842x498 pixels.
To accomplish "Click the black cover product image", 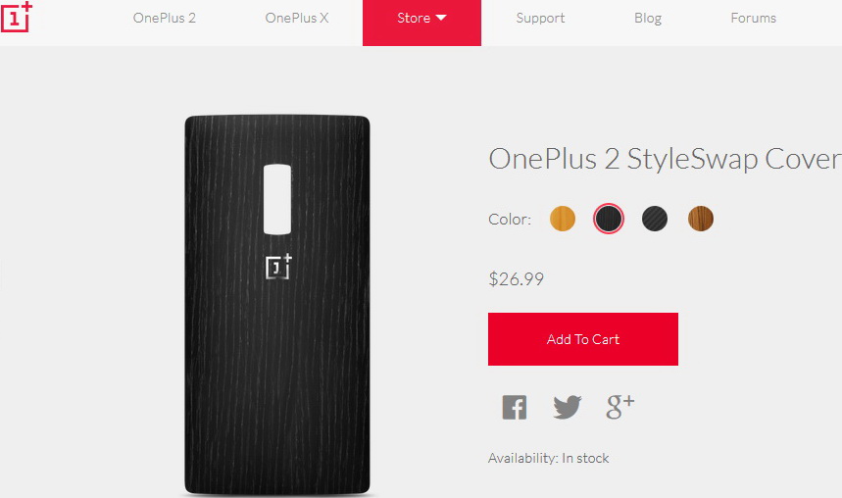I will (x=277, y=305).
